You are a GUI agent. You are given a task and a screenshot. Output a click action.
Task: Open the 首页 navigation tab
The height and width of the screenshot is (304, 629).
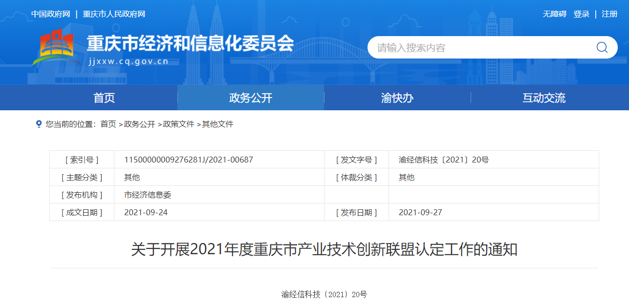(x=104, y=98)
